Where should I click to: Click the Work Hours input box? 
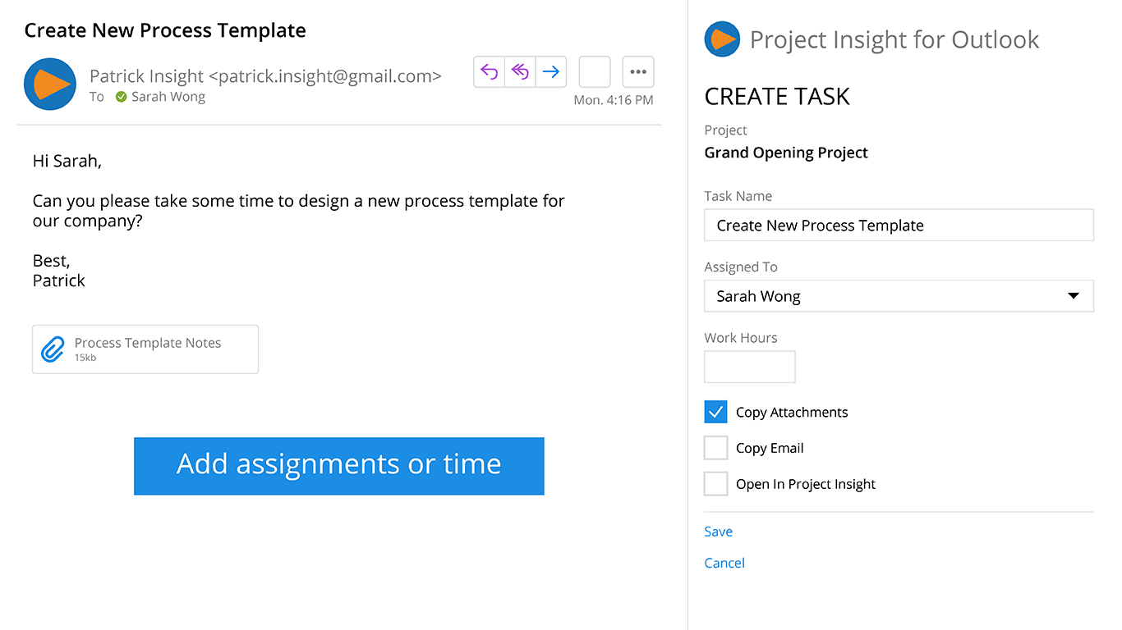(749, 367)
